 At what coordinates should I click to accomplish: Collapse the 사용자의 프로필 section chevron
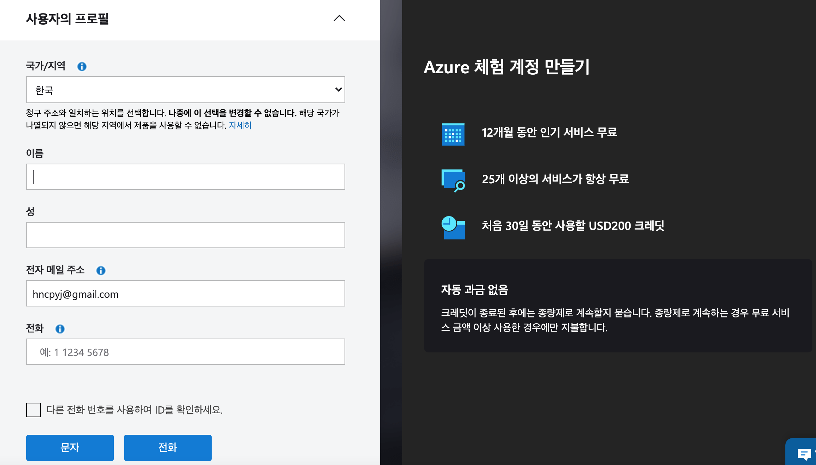339,18
